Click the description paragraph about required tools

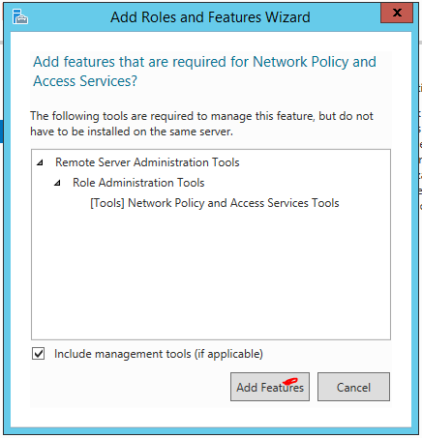(x=201, y=124)
